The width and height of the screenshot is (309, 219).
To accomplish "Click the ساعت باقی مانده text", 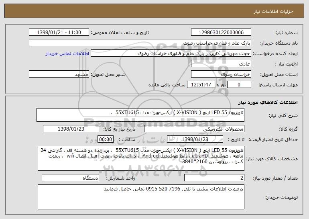I will [x=167, y=85].
